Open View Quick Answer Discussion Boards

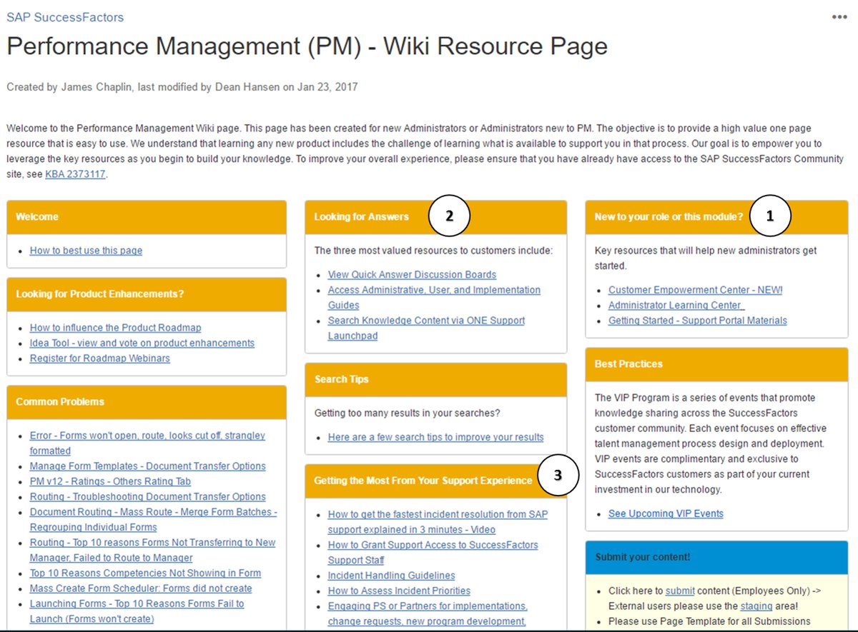(411, 274)
